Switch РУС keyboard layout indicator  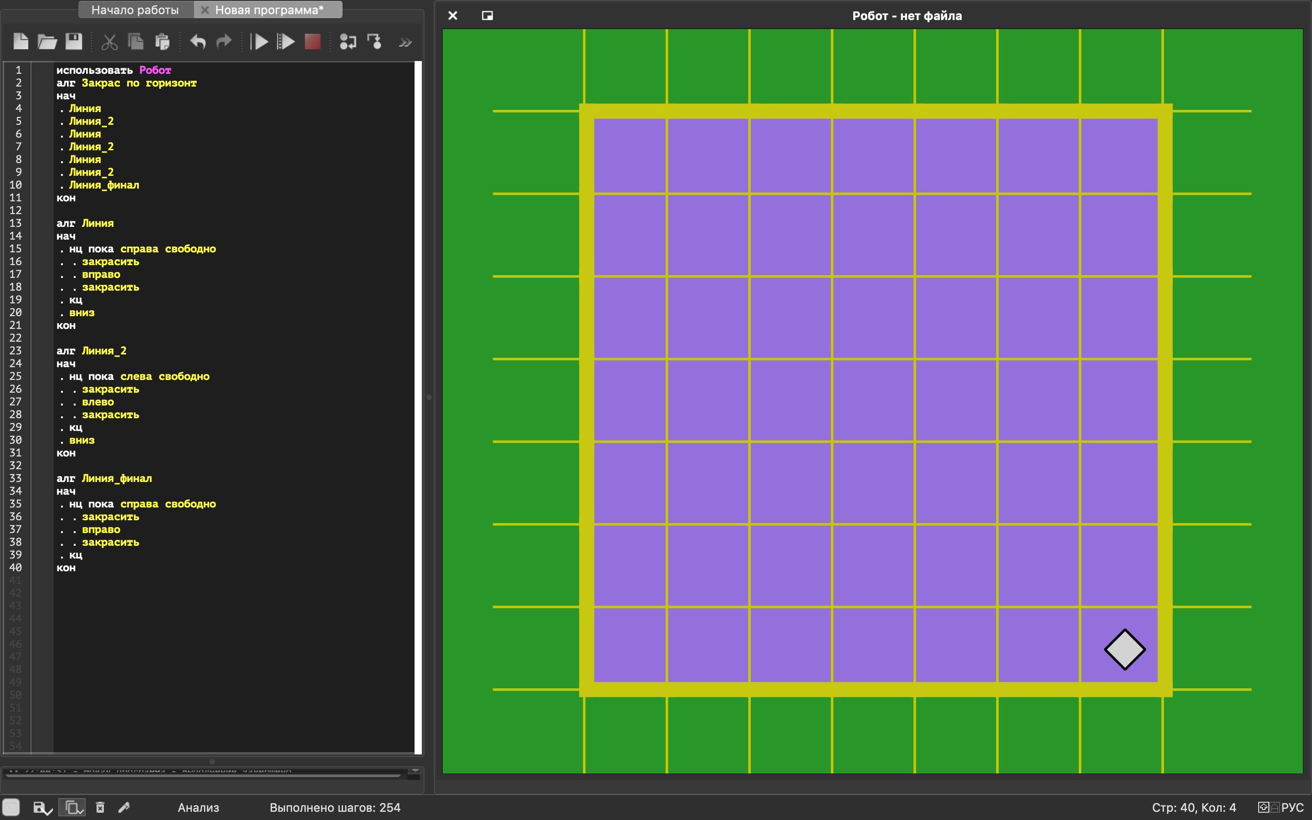(x=1291, y=808)
